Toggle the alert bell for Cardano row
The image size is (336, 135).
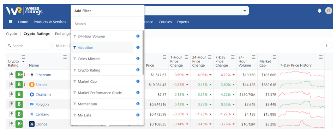(x=12, y=114)
